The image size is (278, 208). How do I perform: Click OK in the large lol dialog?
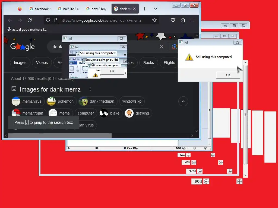(228, 75)
